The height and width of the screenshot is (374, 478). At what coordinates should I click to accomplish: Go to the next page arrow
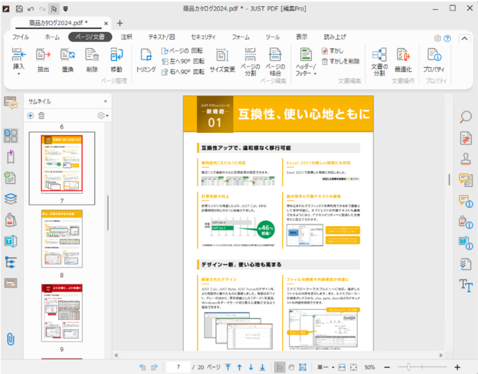click(251, 367)
